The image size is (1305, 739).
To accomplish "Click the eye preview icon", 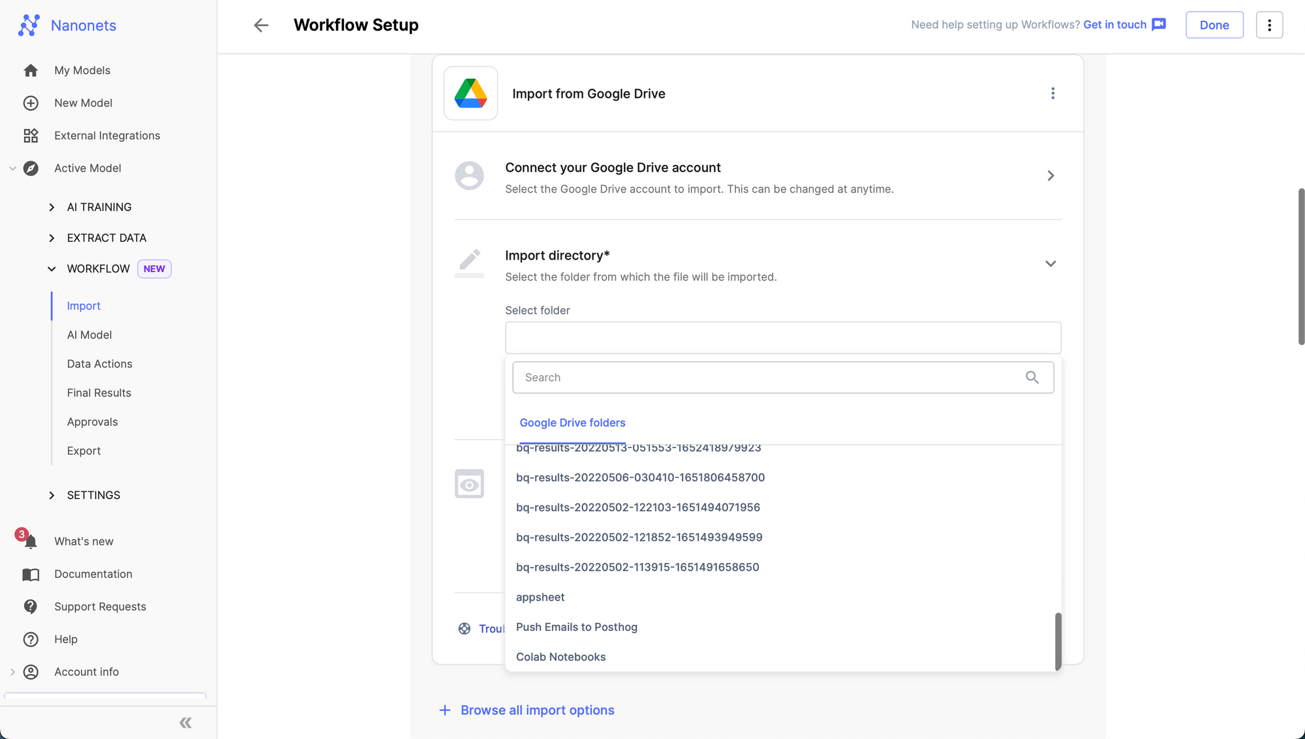I will pyautogui.click(x=469, y=484).
